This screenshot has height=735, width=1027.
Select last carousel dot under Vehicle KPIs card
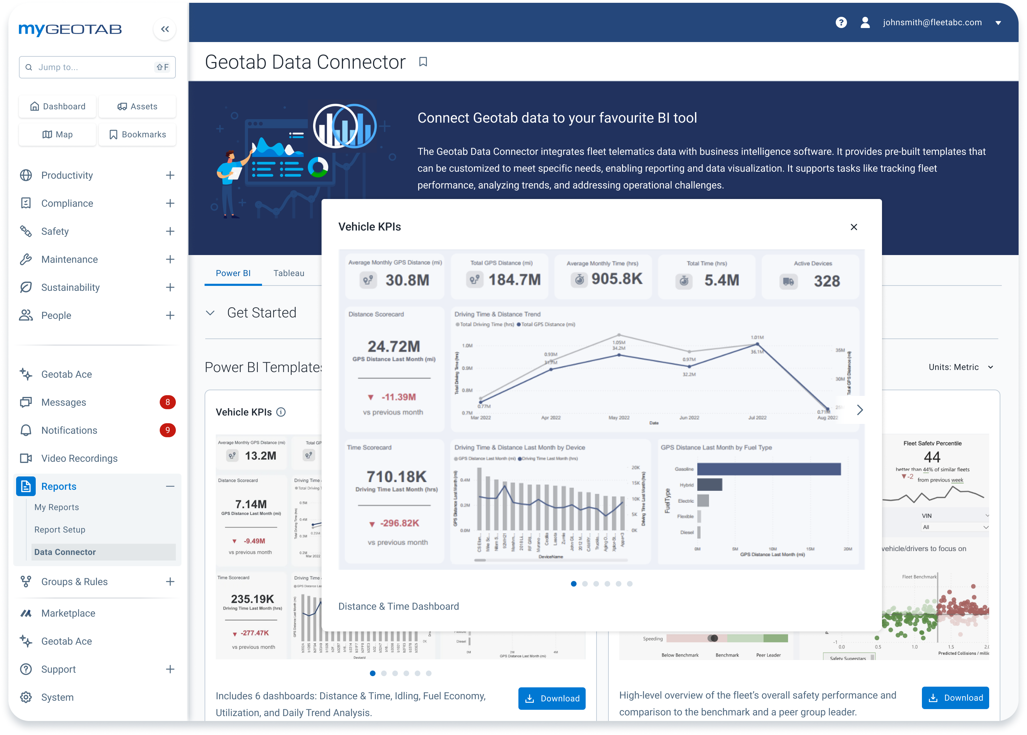(428, 673)
